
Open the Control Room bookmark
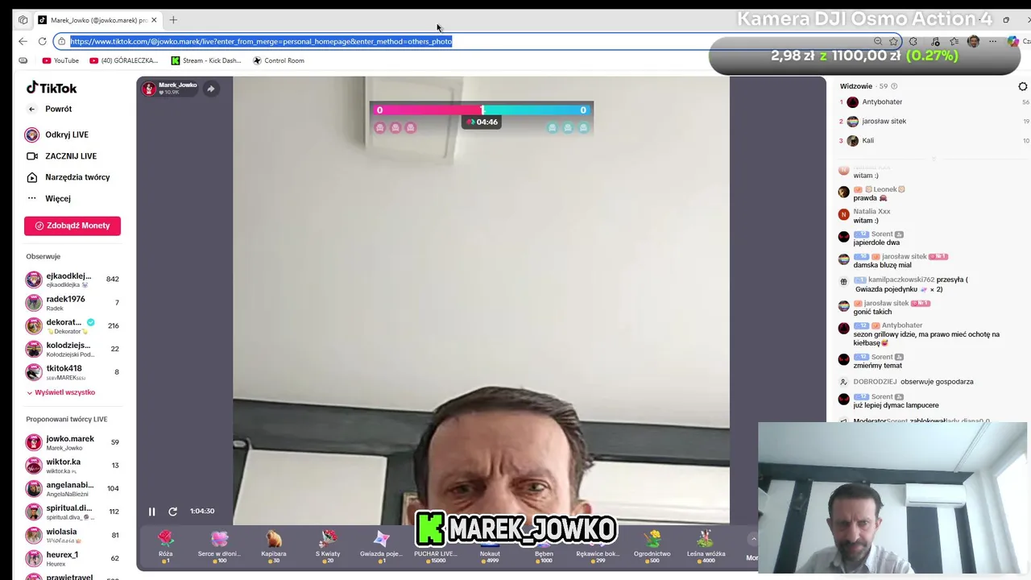279,60
